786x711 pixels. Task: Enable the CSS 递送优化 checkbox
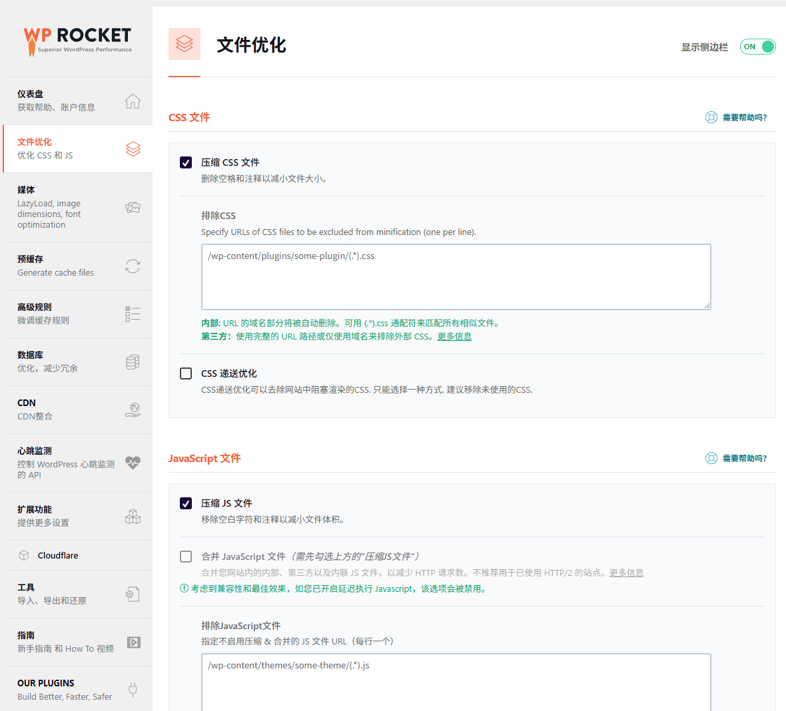(x=186, y=373)
